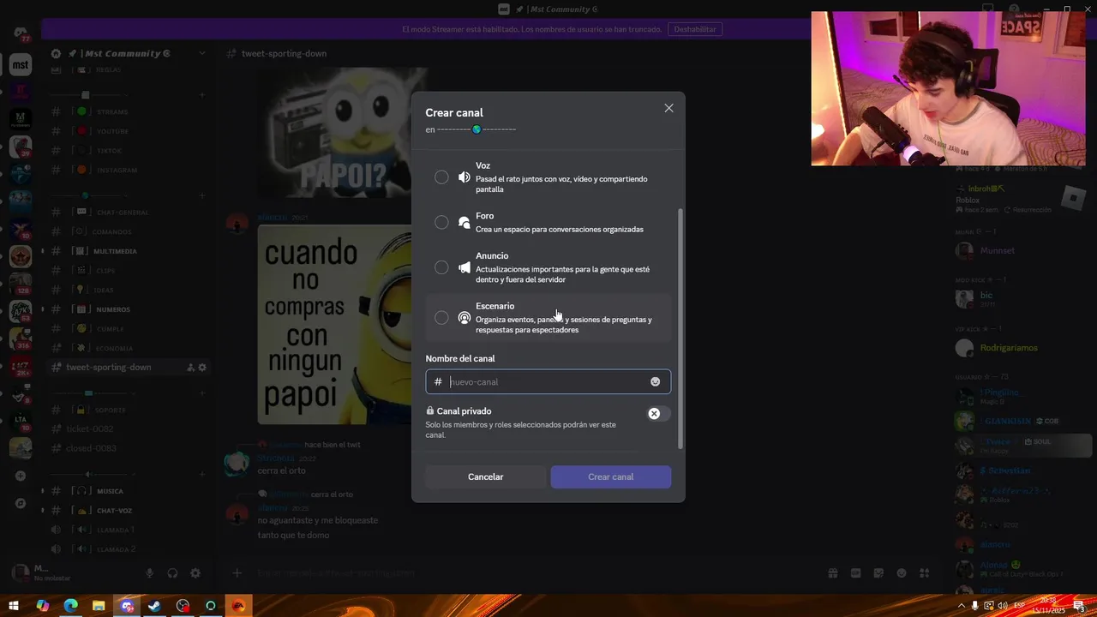Open the emoji picker in message bar
Viewport: 1097px width, 617px height.
pyautogui.click(x=902, y=573)
